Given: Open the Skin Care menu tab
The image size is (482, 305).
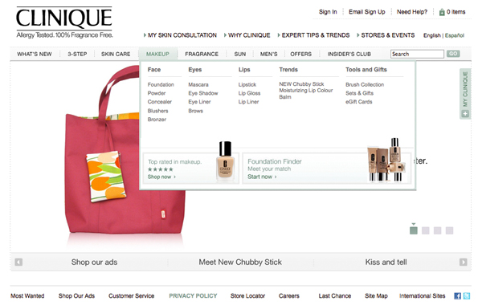Looking at the screenshot, I should tap(116, 54).
